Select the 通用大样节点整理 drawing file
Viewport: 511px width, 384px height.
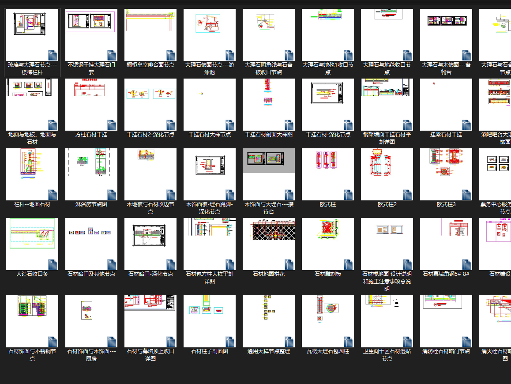269,321
